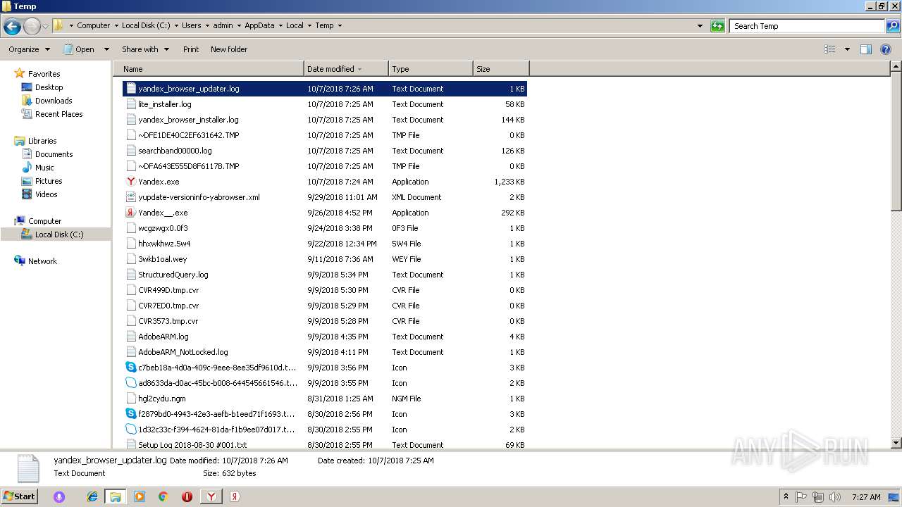Select the Yandex__.exe application file
This screenshot has height=507, width=902.
coord(325,213)
